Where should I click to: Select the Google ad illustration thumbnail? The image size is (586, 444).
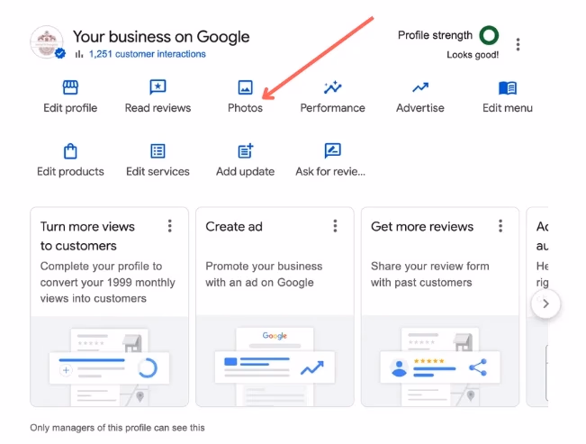coord(275,362)
